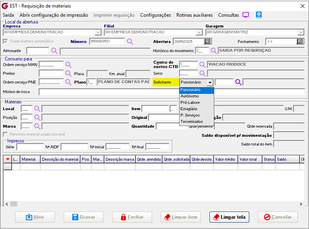The height and width of the screenshot is (229, 309).
Task: Click the Fechar button
Action: 132,217
